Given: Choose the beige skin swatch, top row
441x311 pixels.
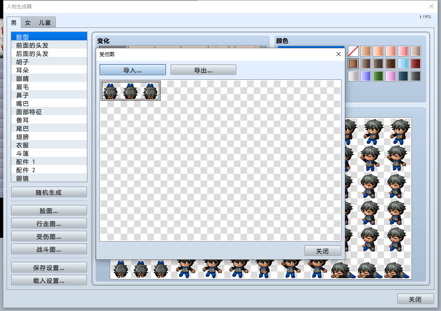Looking at the screenshot, I should click(415, 51).
